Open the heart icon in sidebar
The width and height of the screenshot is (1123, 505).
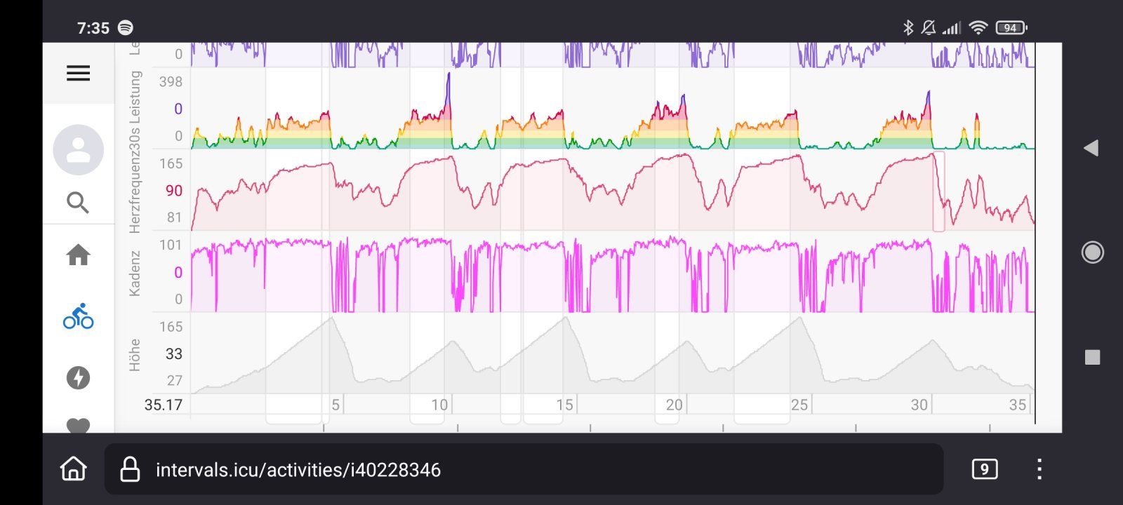coord(78,425)
